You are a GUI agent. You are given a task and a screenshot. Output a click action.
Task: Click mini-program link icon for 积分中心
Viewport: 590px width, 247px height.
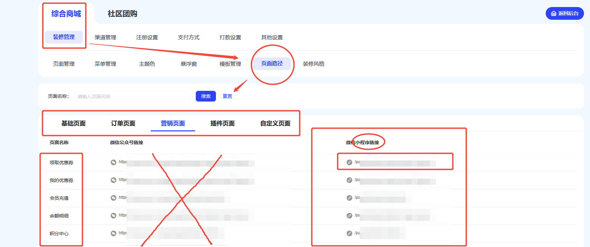pyautogui.click(x=349, y=234)
